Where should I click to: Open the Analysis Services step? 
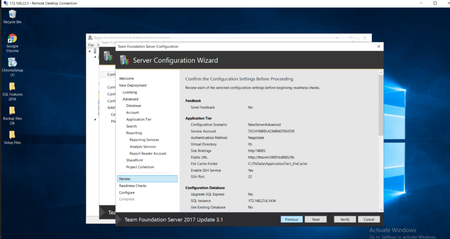pos(143,147)
